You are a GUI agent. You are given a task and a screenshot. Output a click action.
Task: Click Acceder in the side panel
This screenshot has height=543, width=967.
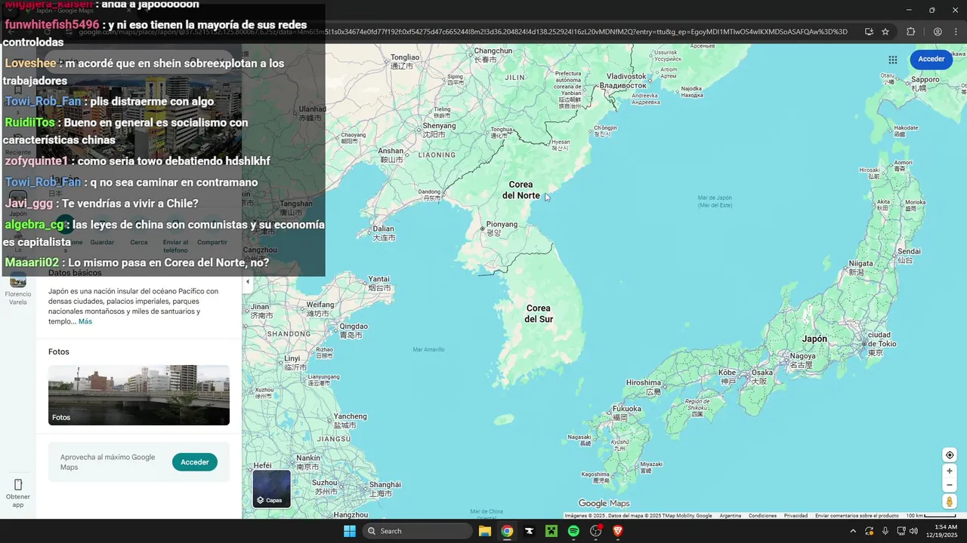(194, 462)
